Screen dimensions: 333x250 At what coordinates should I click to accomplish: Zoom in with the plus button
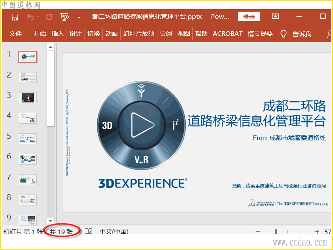(x=317, y=232)
